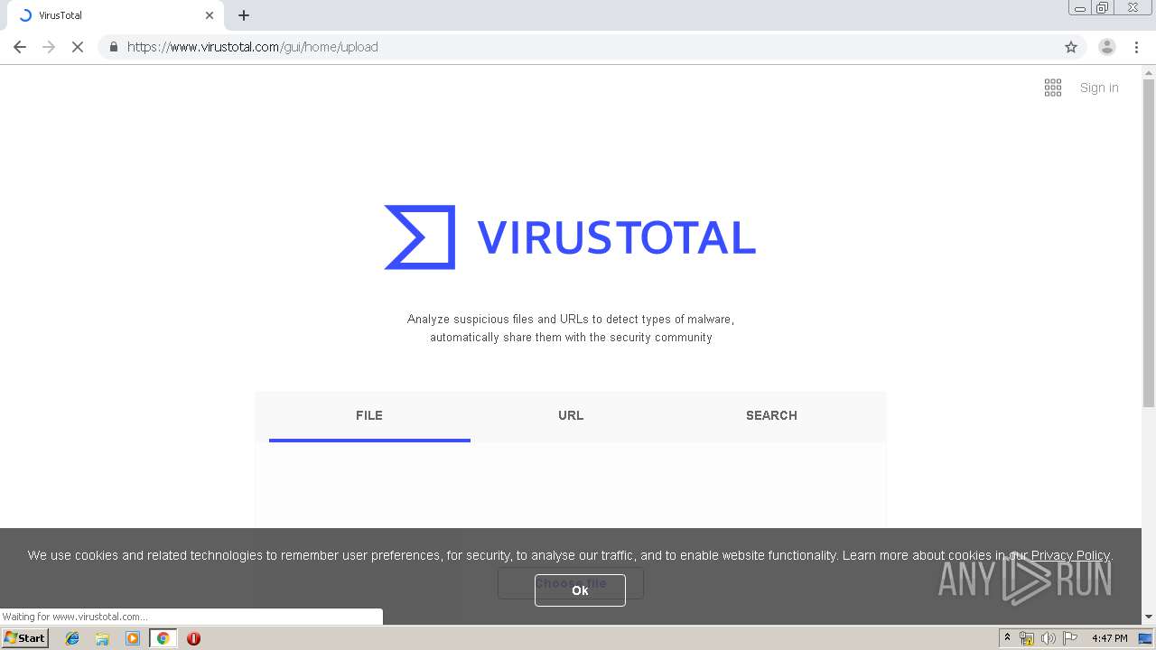Switch to the URL tab

[x=571, y=415]
